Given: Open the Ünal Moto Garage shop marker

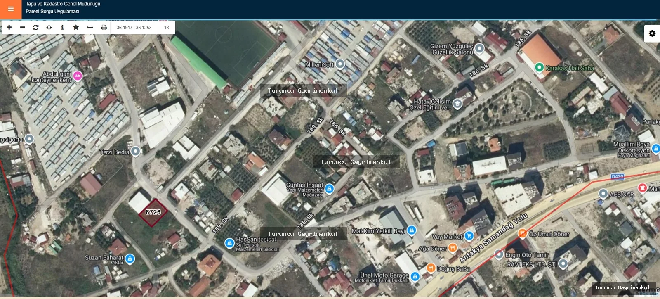Looking at the screenshot, I should 415,276.
